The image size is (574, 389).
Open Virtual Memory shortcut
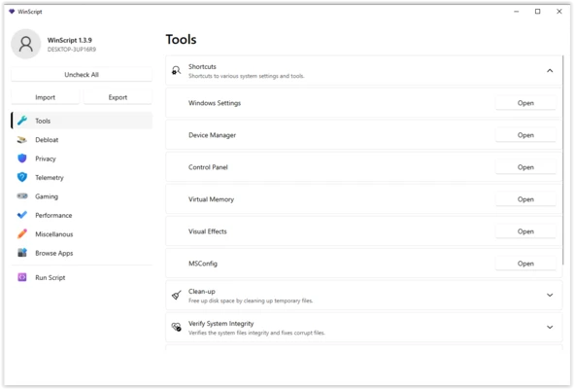pos(525,199)
